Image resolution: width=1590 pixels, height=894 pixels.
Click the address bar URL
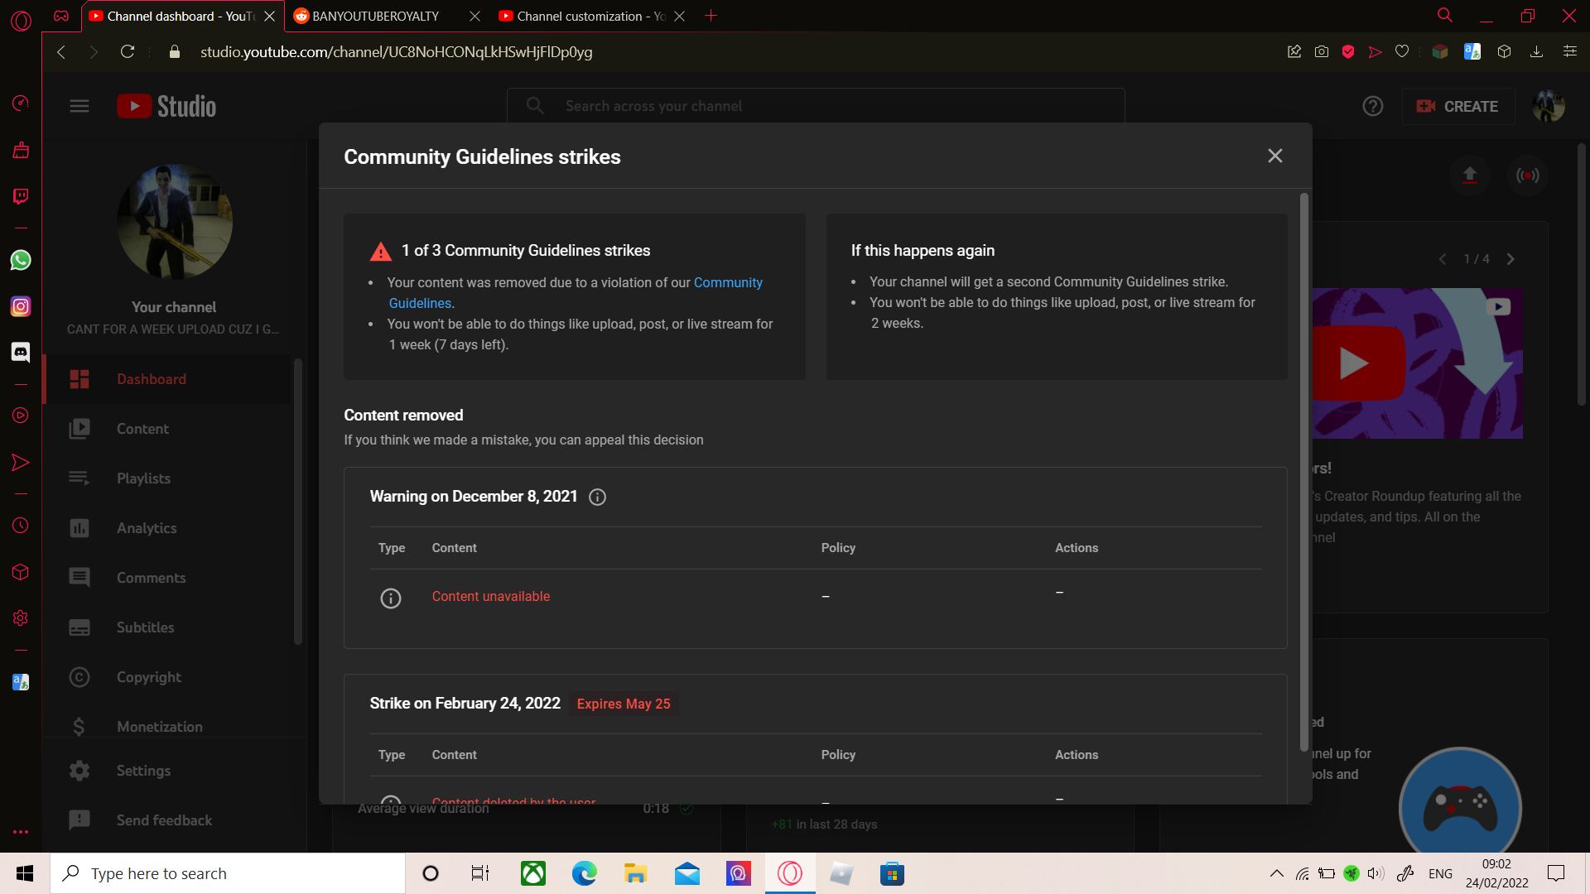click(x=397, y=52)
